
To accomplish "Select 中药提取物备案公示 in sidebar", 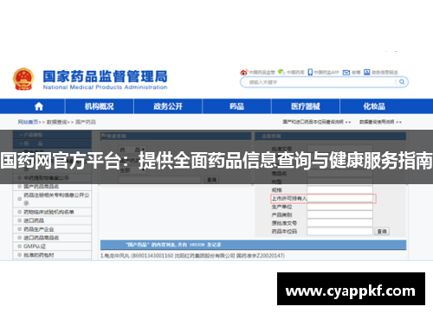I will click(x=46, y=178).
